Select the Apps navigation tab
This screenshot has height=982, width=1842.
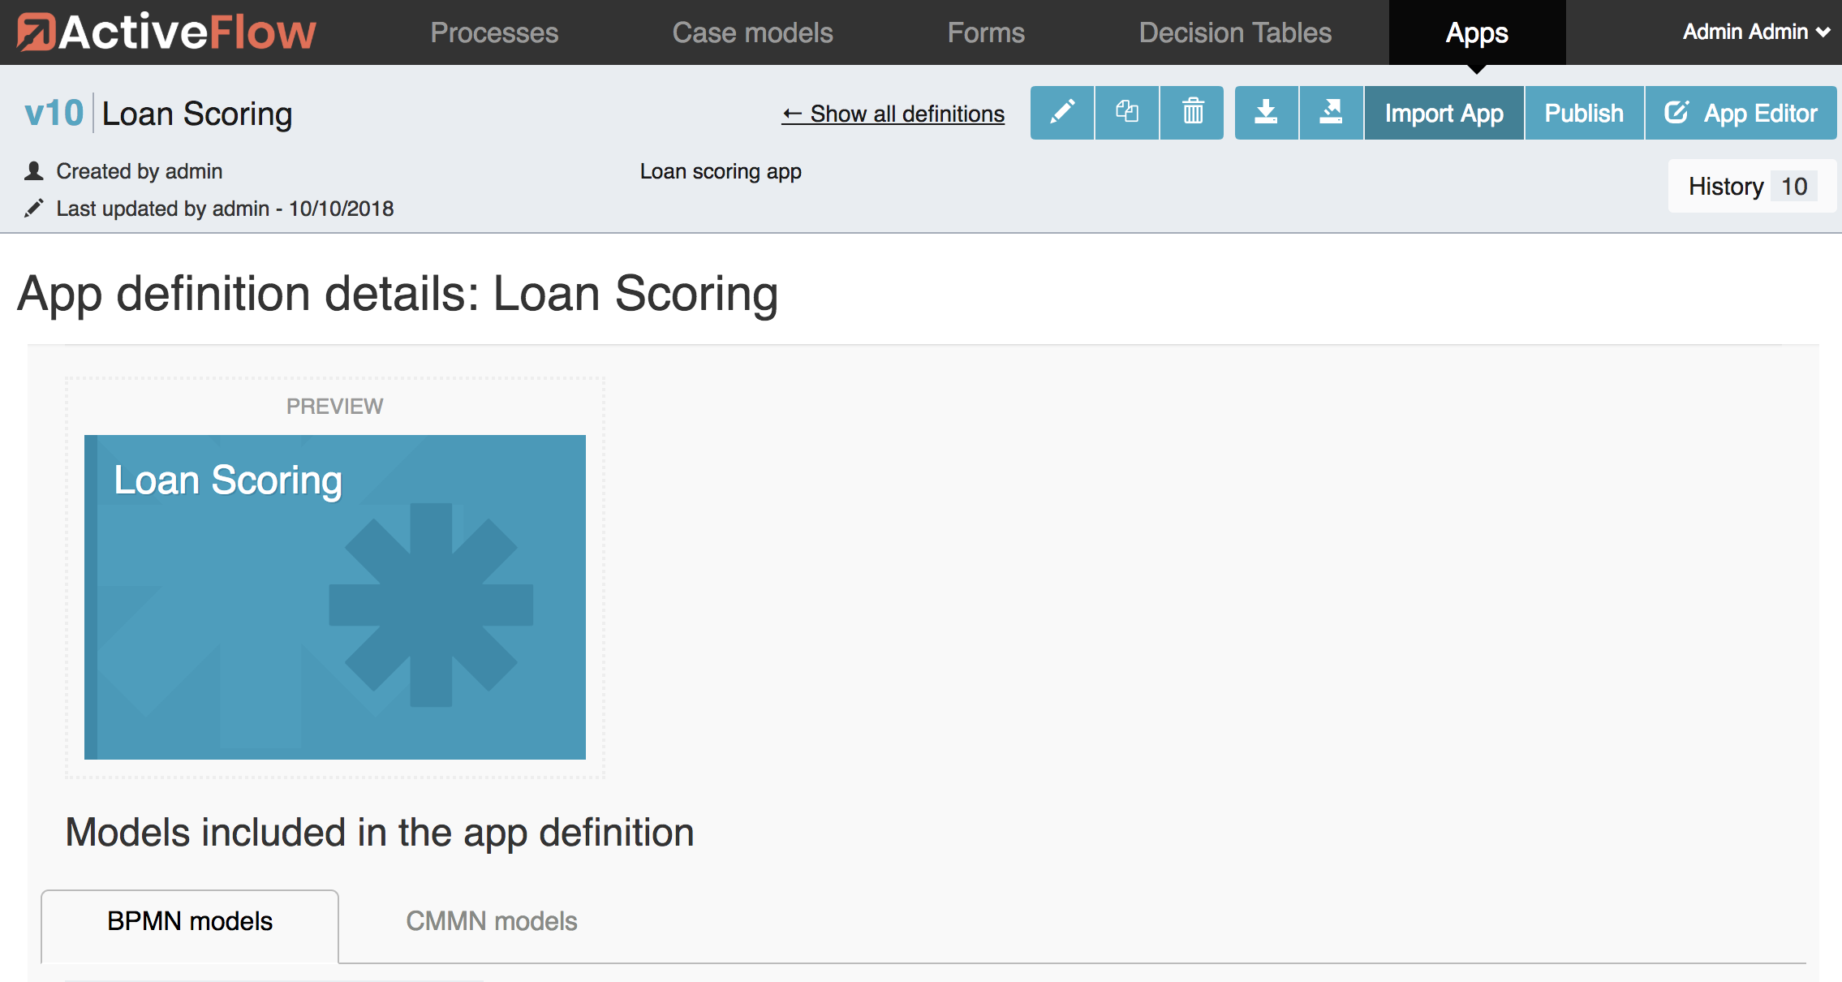(x=1477, y=32)
